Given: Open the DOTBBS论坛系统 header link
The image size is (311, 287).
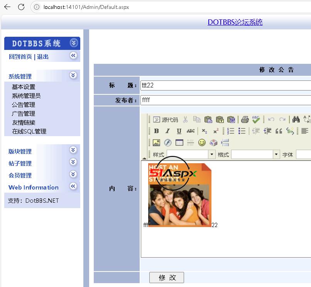Looking at the screenshot, I should point(235,22).
